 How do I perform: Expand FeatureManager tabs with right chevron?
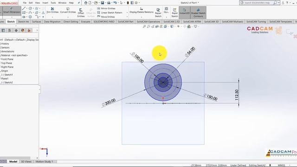pos(37,30)
